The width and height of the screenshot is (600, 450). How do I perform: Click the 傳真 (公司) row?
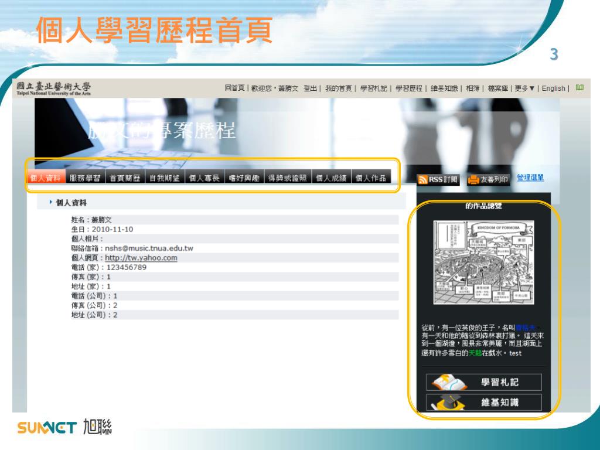click(234, 305)
